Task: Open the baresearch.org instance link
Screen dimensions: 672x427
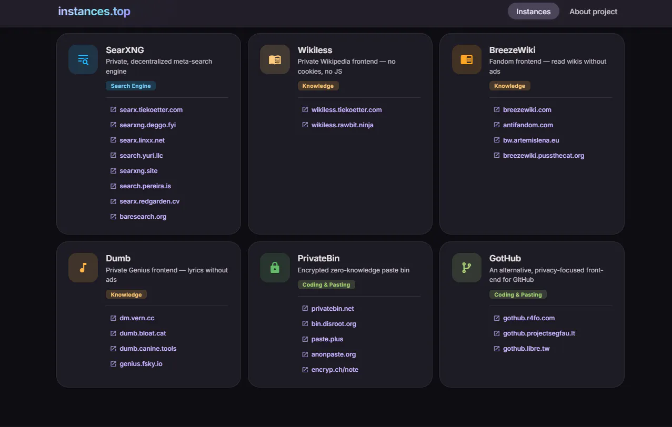Action: click(x=143, y=217)
